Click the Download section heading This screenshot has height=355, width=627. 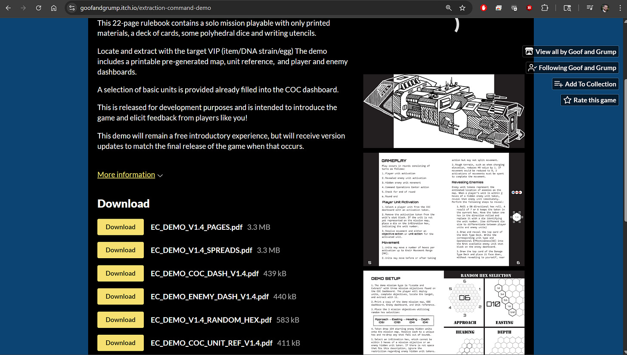124,204
